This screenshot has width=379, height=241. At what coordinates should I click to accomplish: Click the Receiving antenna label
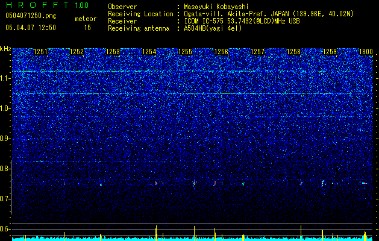click(139, 28)
